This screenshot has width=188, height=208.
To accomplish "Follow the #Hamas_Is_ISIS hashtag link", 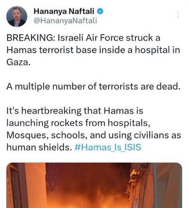I will 108,147.
